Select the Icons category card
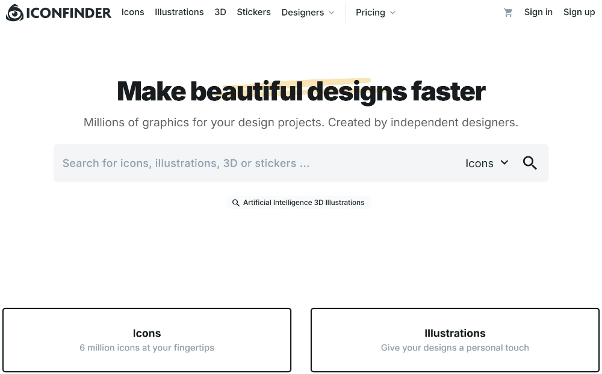The width and height of the screenshot is (602, 374). pos(147,340)
